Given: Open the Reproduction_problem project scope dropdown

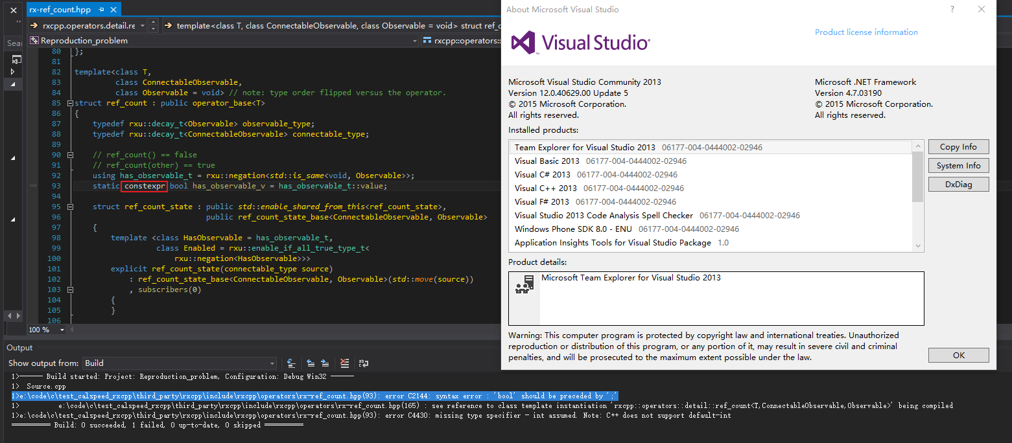Looking at the screenshot, I should click(x=415, y=41).
